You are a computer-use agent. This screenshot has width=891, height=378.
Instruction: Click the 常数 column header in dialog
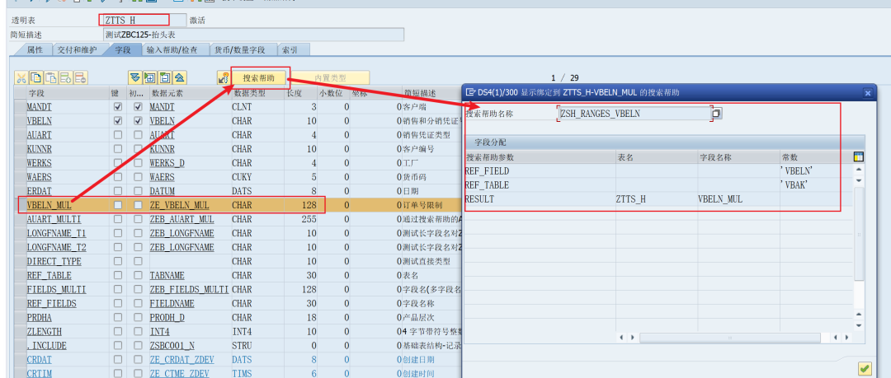point(817,157)
